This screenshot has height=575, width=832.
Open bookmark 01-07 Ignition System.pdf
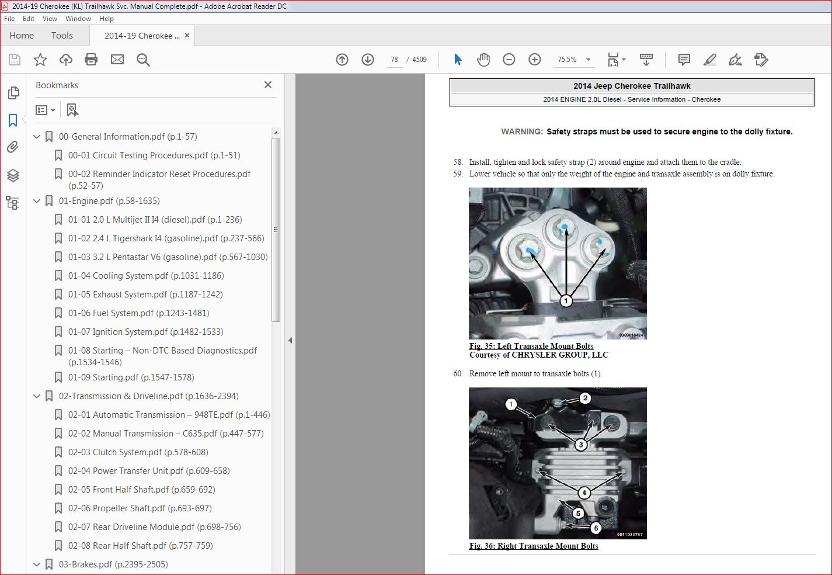pos(145,332)
